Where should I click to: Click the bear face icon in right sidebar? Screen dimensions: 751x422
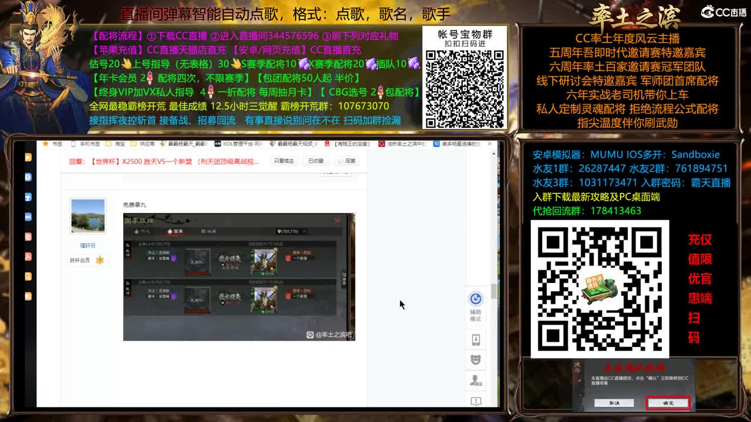click(475, 359)
